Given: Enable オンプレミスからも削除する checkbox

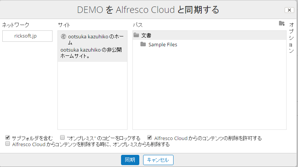Looking at the screenshot, I should [x=8, y=144].
